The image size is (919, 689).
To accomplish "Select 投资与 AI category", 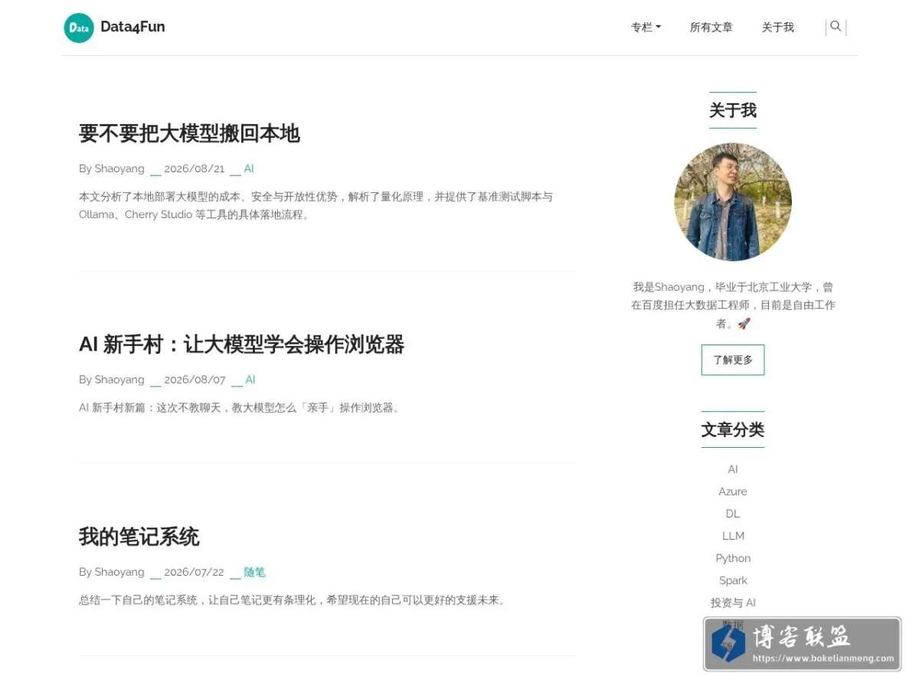I will coord(733,602).
